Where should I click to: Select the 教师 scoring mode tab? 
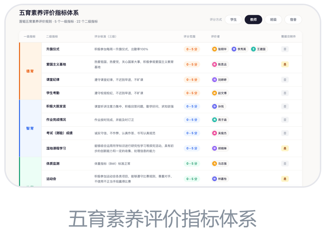(x=253, y=20)
